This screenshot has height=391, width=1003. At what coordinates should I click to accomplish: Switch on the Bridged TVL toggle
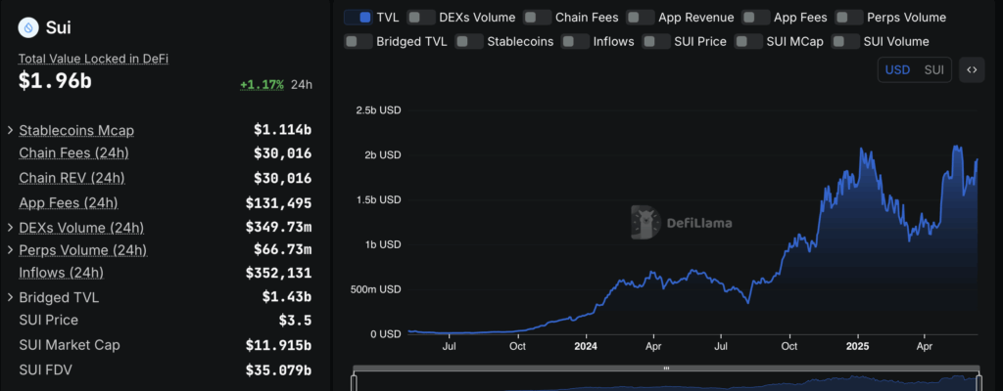tap(358, 41)
